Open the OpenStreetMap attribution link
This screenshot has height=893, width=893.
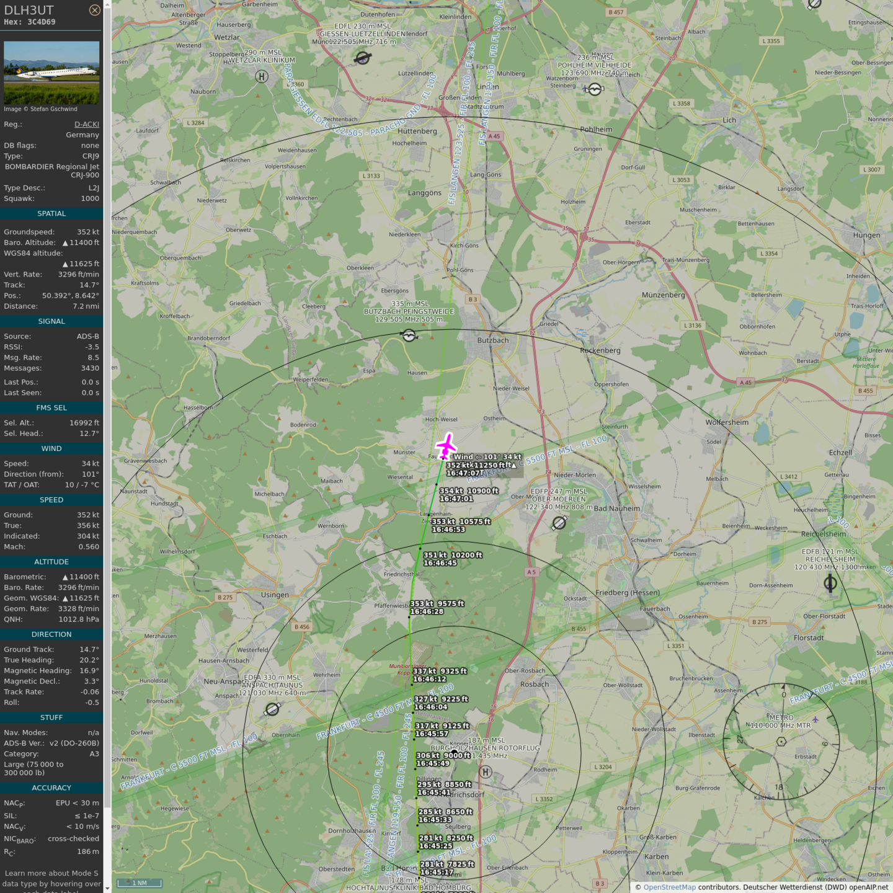669,887
